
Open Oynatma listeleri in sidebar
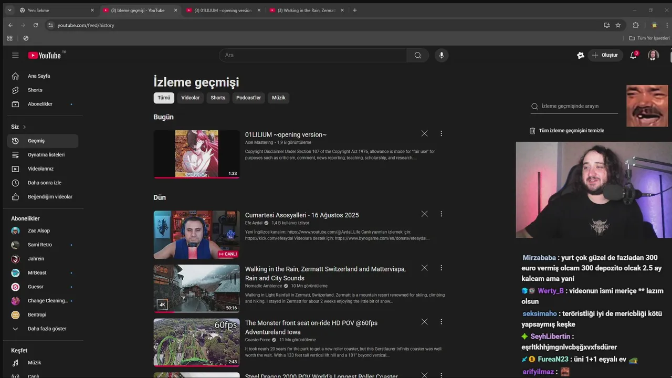tap(43, 155)
